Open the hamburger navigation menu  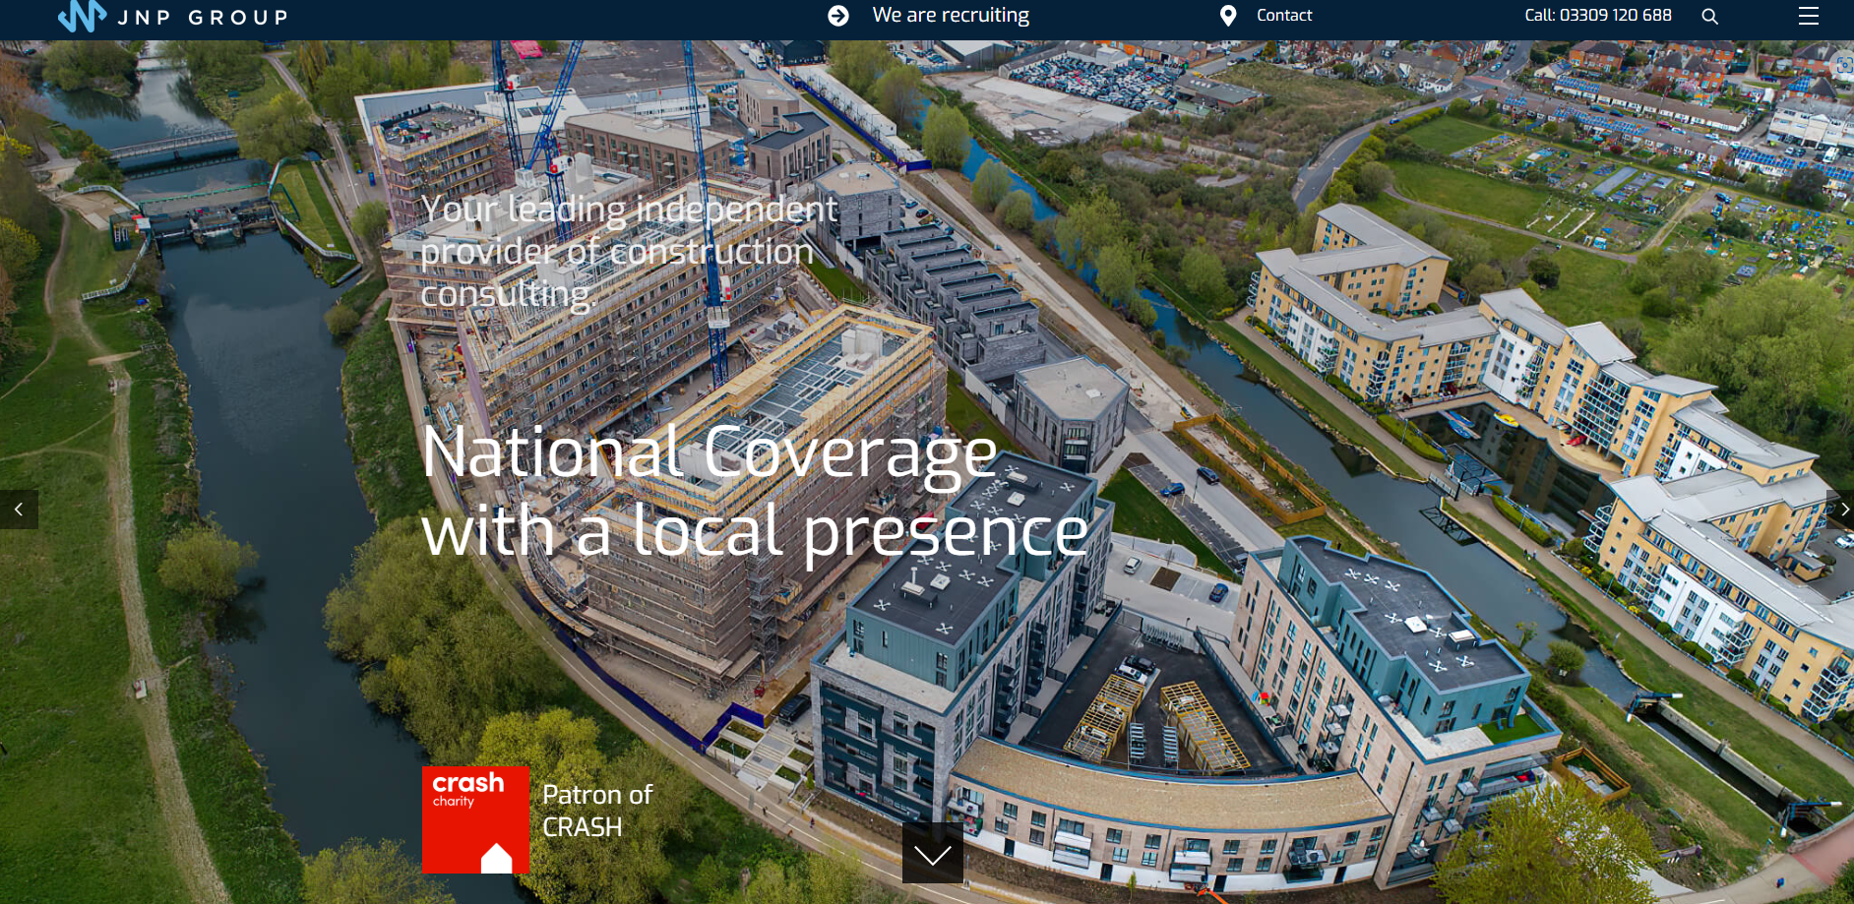pos(1808,16)
